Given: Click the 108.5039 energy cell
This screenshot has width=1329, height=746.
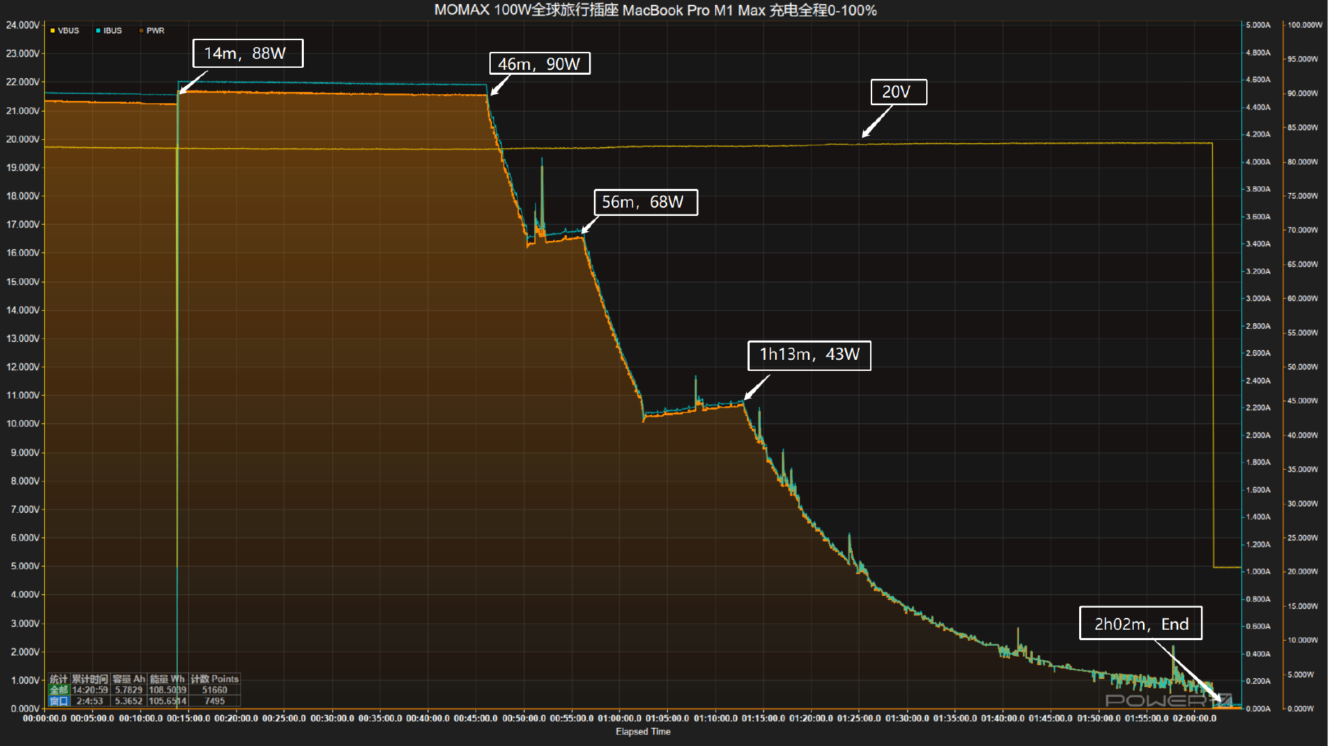Looking at the screenshot, I should (x=168, y=690).
